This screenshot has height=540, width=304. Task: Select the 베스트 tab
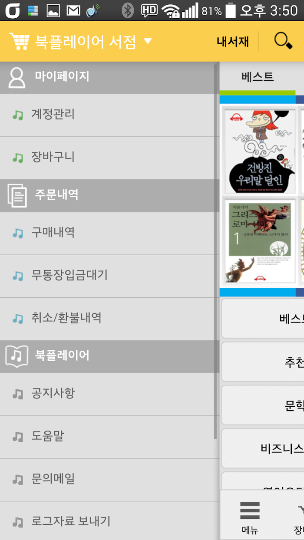(258, 77)
